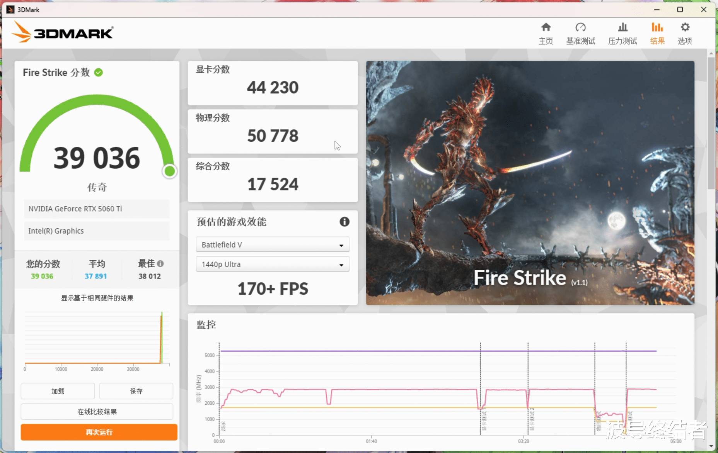Click the 您的分数 value 39 036
The height and width of the screenshot is (453, 718).
(42, 276)
